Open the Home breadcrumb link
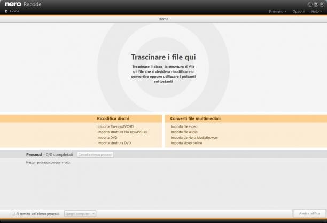Image resolution: width=327 pixels, height=223 pixels. tap(14, 11)
